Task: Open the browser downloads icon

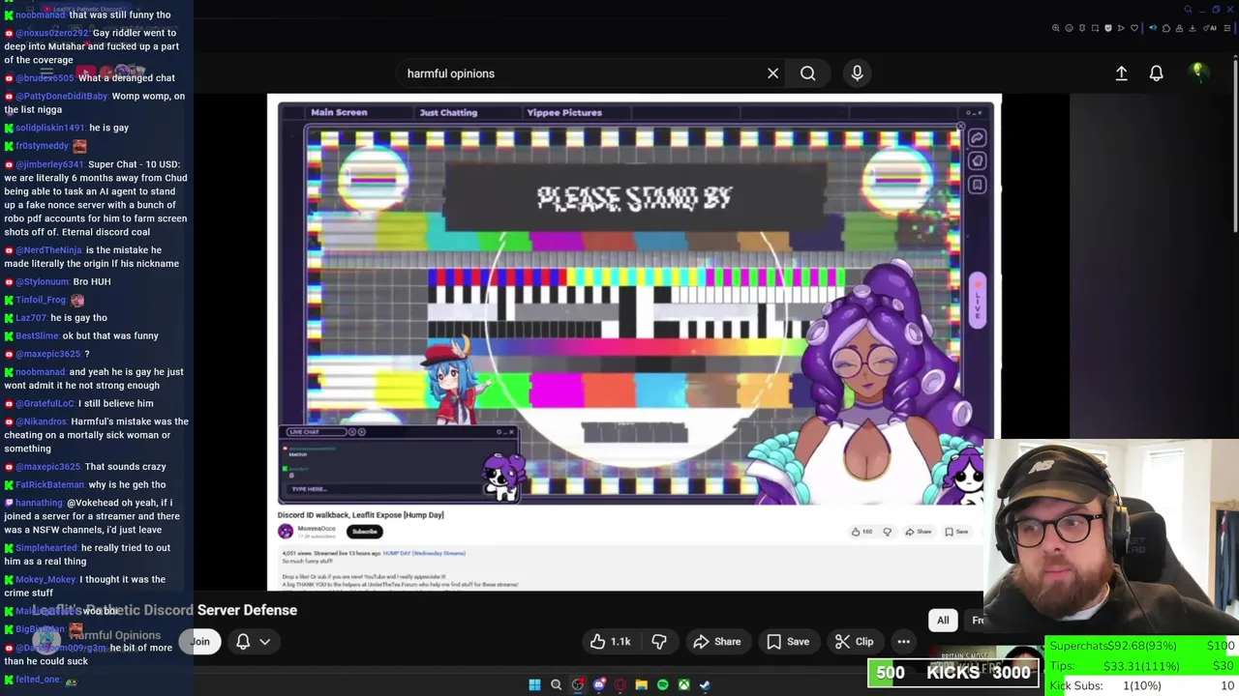Action: tap(1193, 28)
